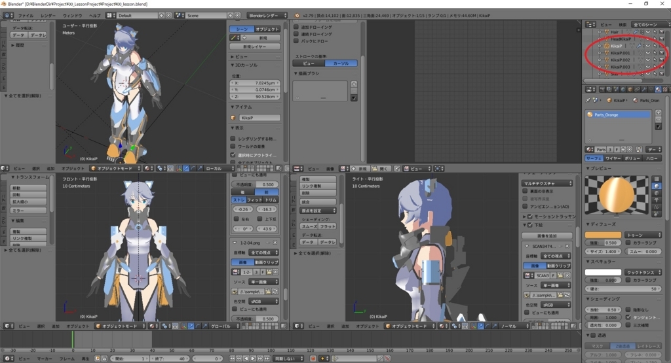671x363 pixels.
Task: Switch to ワイヤー material type tab
Action: [x=613, y=158]
